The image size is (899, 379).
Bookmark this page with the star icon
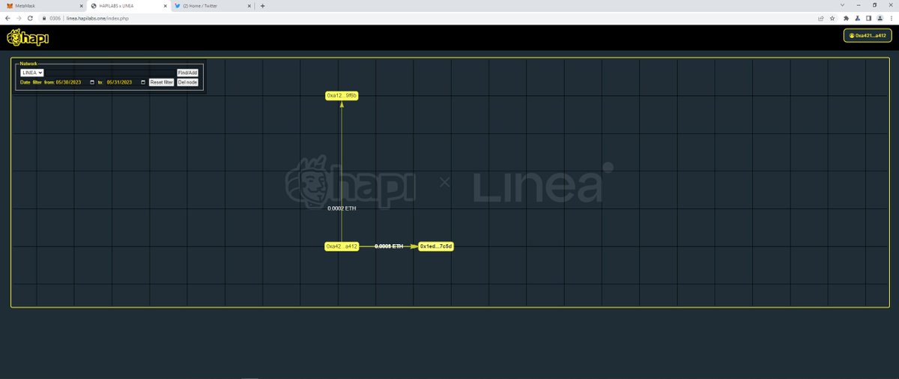click(832, 18)
